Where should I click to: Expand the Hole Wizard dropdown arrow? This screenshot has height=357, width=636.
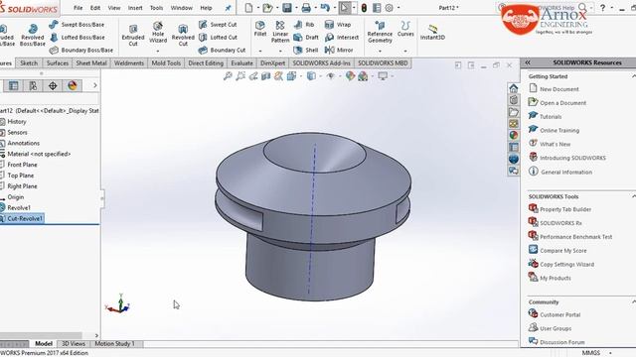(x=158, y=52)
